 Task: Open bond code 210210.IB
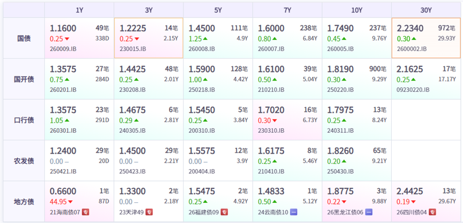271,90
